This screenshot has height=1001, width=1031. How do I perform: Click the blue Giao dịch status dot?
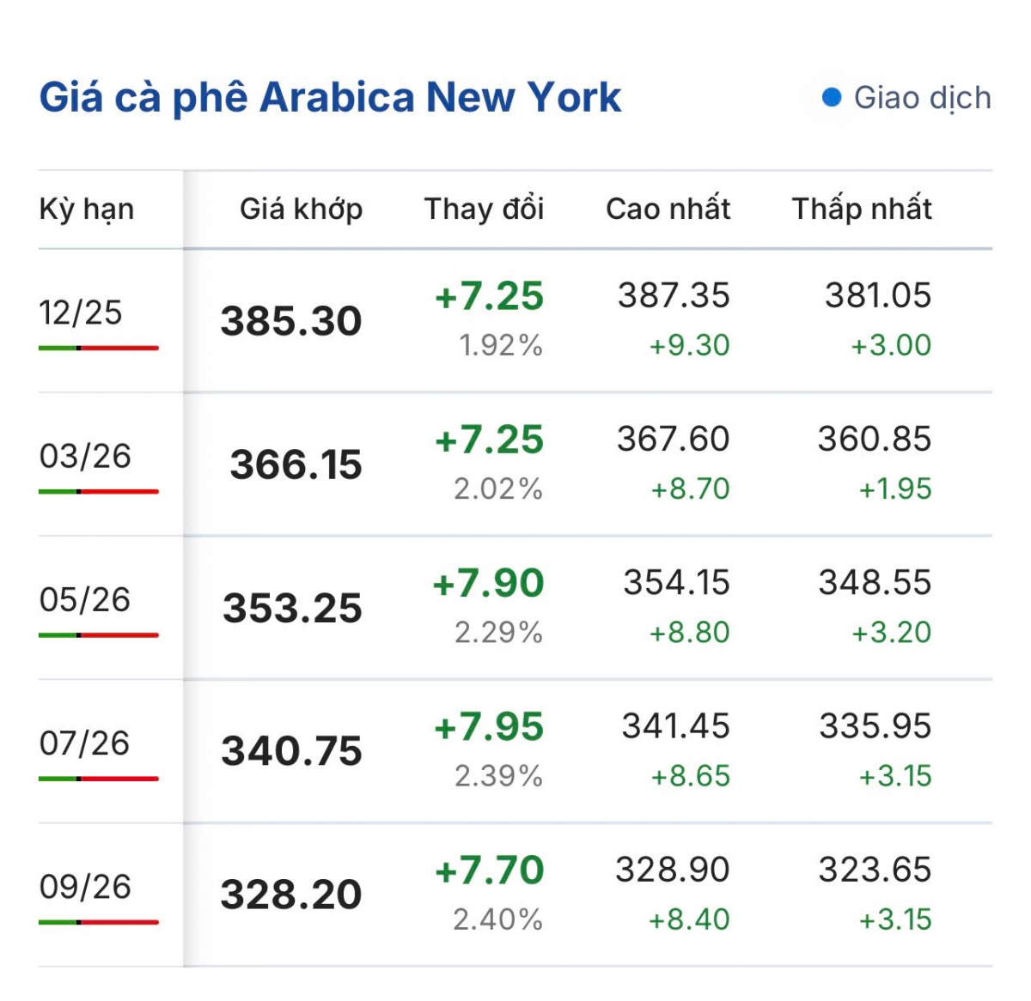(831, 97)
